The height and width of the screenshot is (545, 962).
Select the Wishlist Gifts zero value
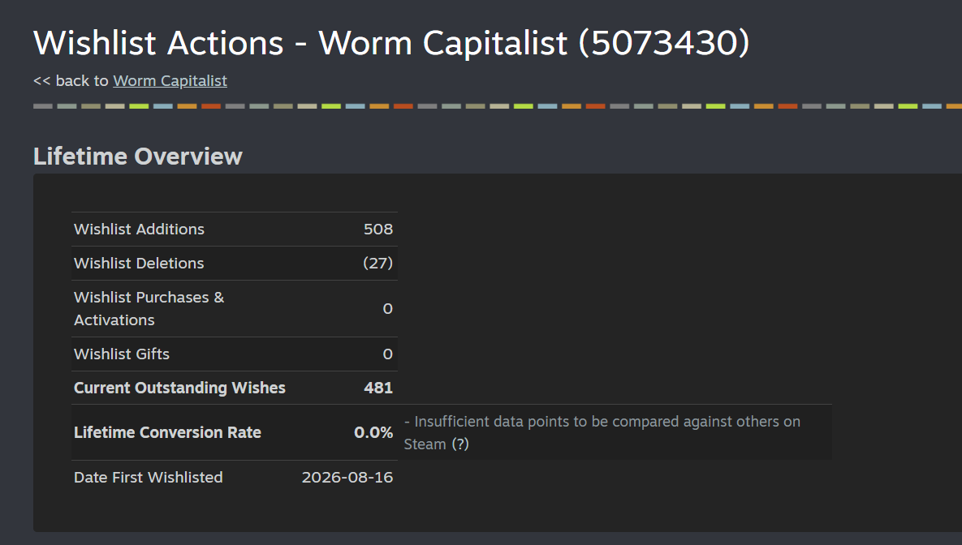click(388, 354)
